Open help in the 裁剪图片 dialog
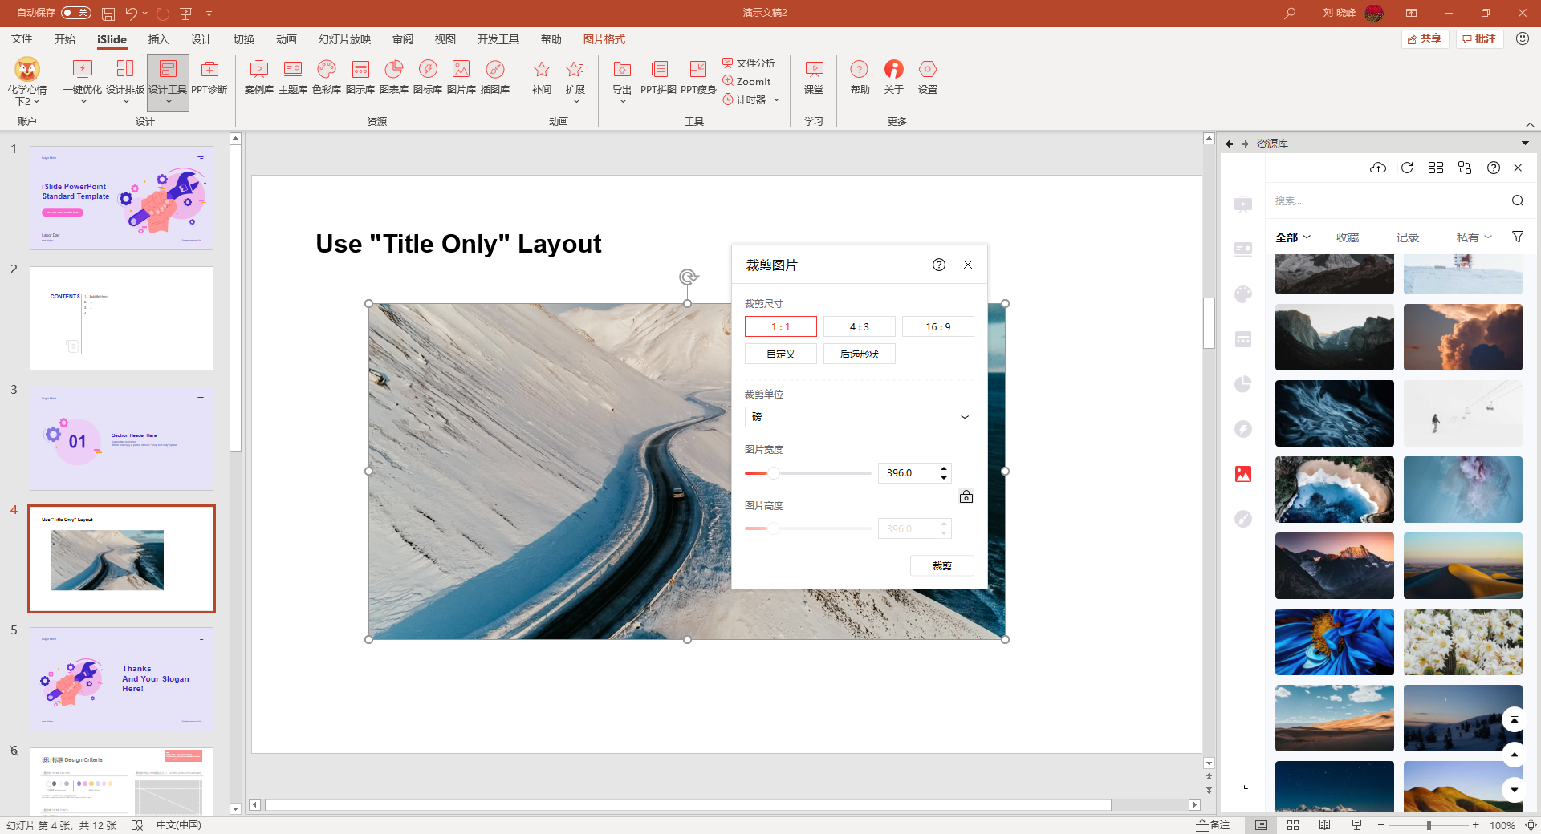 [x=939, y=265]
